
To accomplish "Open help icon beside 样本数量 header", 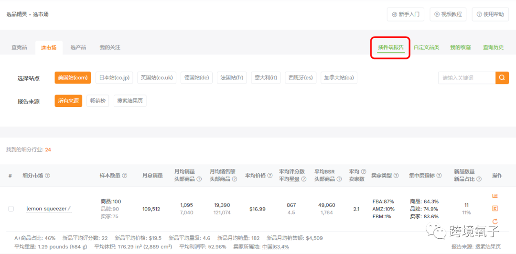I will pyautogui.click(x=124, y=176).
